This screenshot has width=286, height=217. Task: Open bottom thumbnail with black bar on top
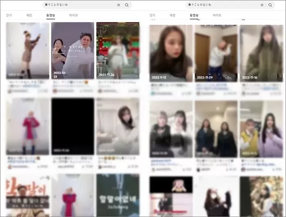point(171,197)
